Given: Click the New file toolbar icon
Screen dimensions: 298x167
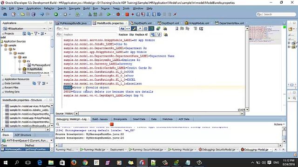Looking at the screenshot, I should point(14,14).
